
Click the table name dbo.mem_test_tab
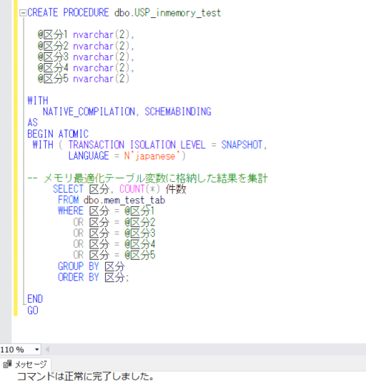coord(124,200)
